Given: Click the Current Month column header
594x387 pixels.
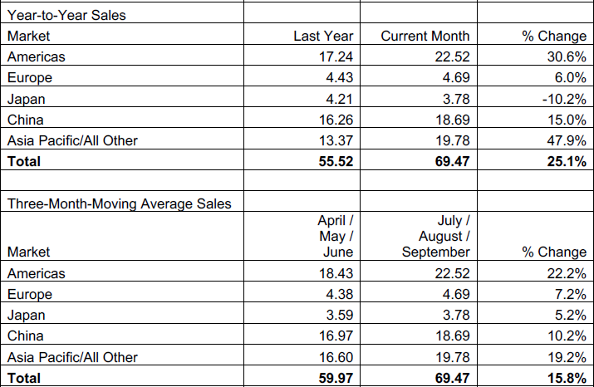Looking at the screenshot, I should coord(425,36).
